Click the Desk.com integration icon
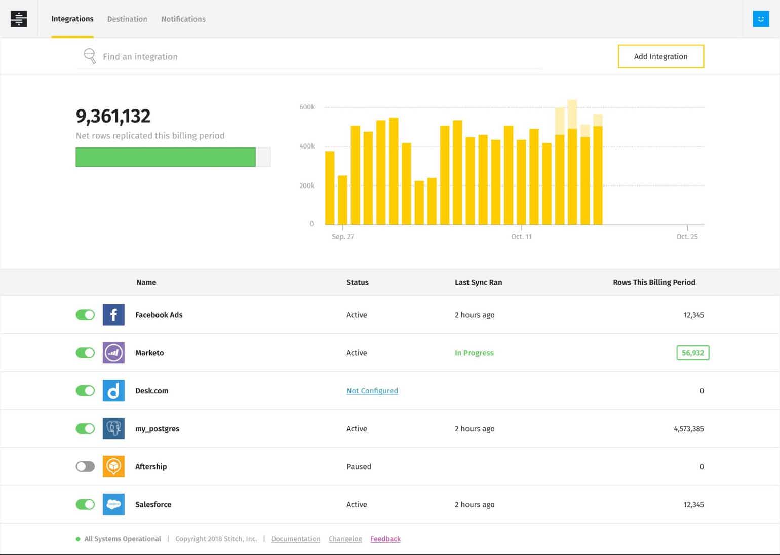This screenshot has height=555, width=780. (x=113, y=390)
